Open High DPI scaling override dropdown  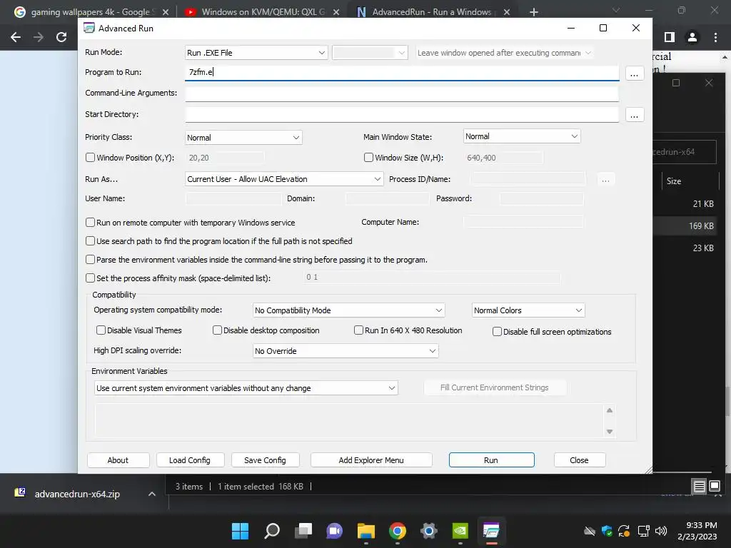[x=346, y=351]
